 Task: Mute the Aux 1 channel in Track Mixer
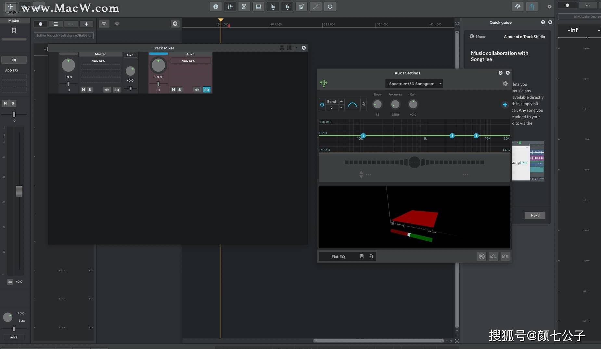[173, 90]
